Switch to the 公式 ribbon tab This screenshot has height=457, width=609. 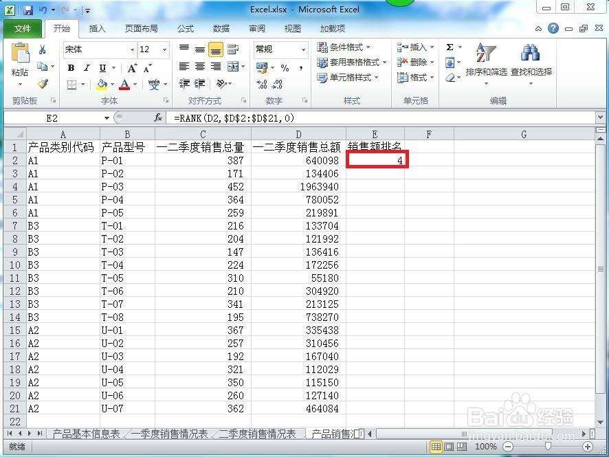tap(186, 28)
